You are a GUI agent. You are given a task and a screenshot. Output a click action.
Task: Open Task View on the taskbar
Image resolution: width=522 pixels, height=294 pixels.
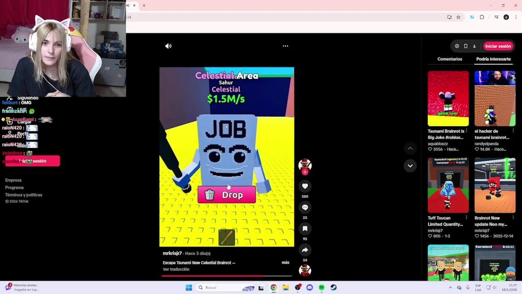[261, 287]
